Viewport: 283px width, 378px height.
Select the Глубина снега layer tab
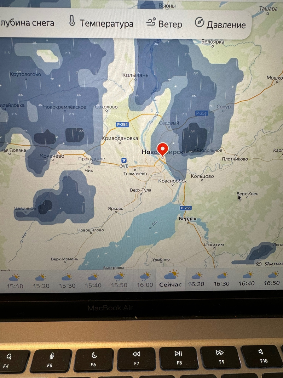tap(27, 23)
